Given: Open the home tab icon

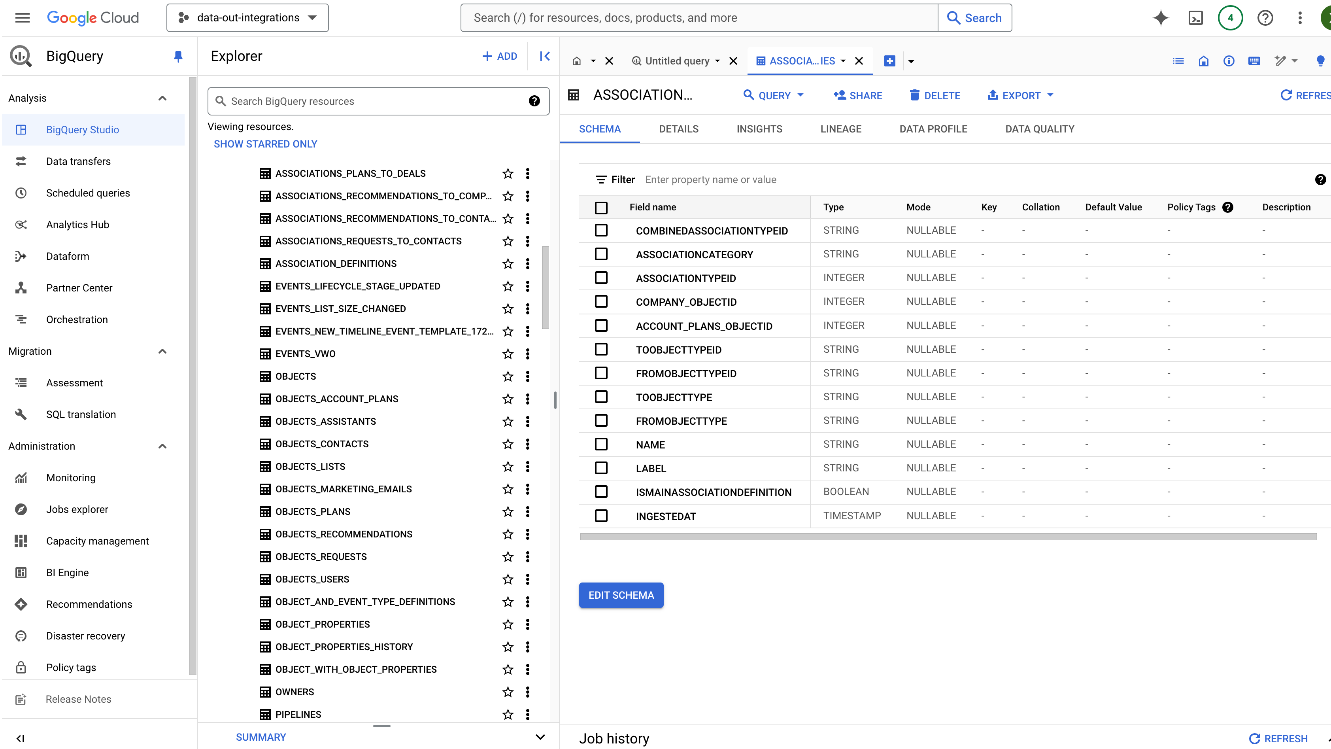Looking at the screenshot, I should click(x=577, y=61).
